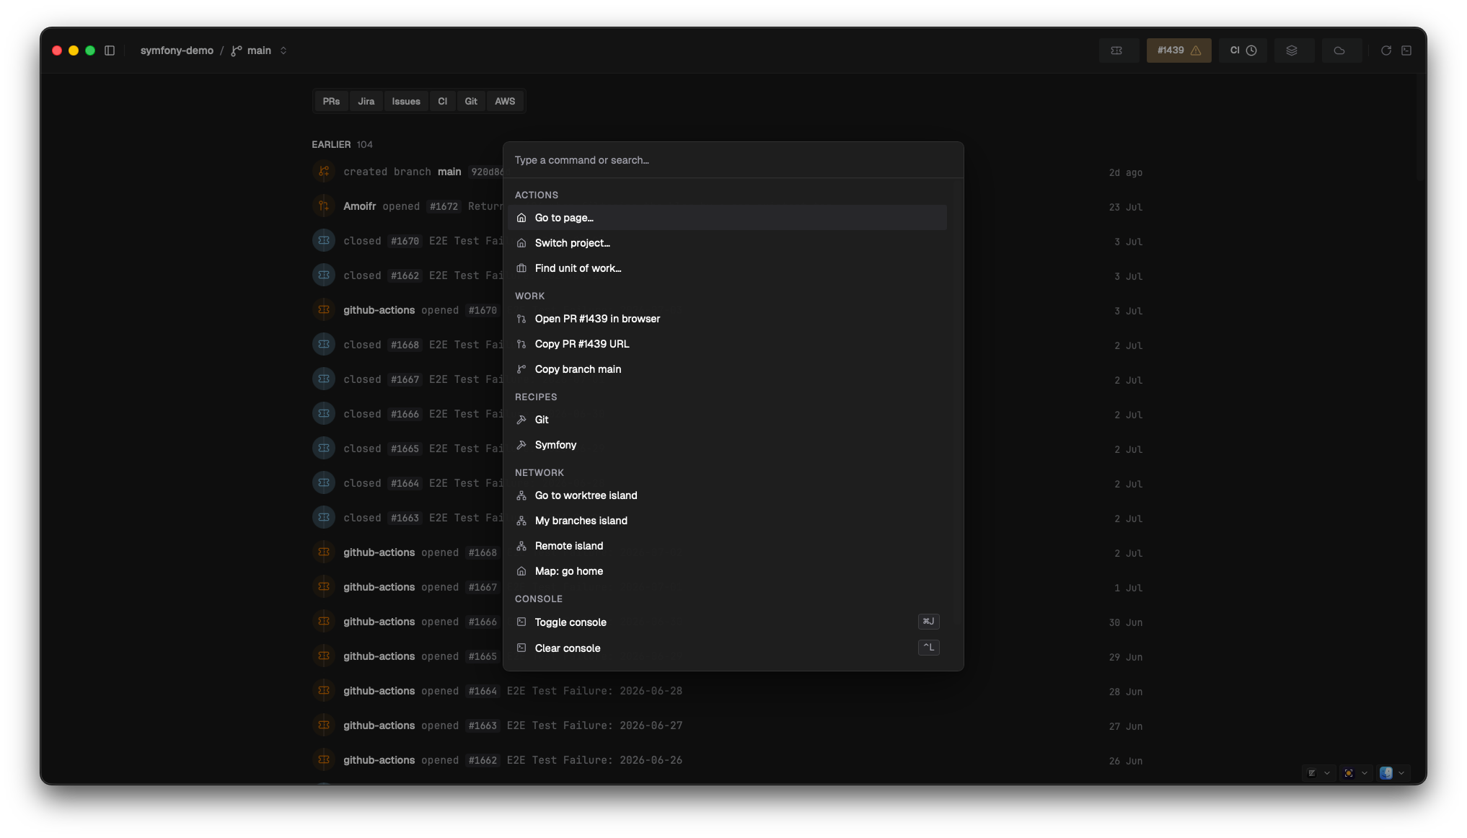The height and width of the screenshot is (838, 1467).
Task: Click the network icon beside My branches island
Action: pyautogui.click(x=521, y=521)
